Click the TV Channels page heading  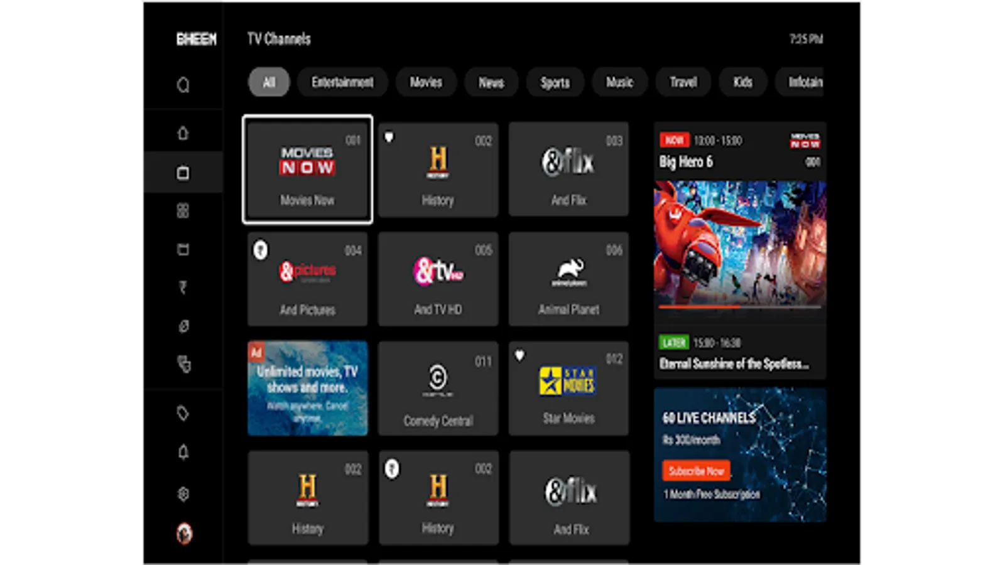pyautogui.click(x=279, y=40)
